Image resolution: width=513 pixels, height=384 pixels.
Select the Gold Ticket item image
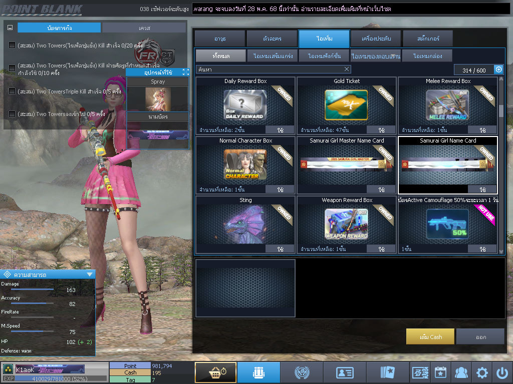(347, 105)
